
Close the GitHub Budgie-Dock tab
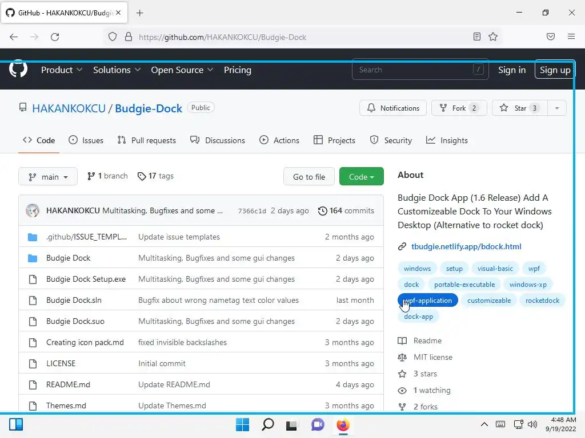pyautogui.click(x=118, y=13)
